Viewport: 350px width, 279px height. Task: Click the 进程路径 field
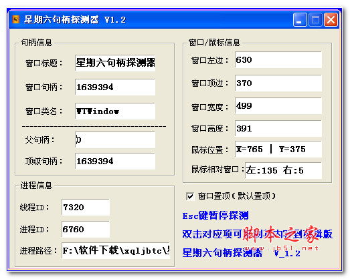[x=116, y=251]
